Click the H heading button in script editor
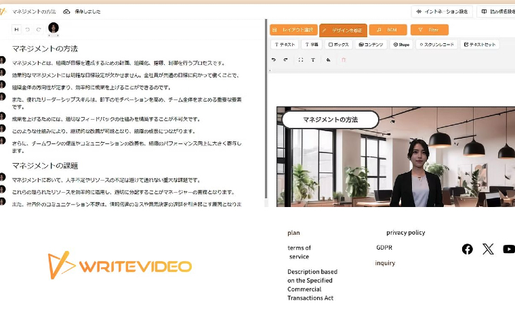 pyautogui.click(x=16, y=30)
